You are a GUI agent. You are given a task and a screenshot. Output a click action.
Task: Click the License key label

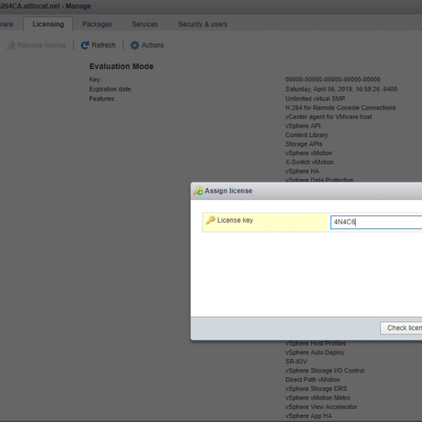(x=235, y=220)
